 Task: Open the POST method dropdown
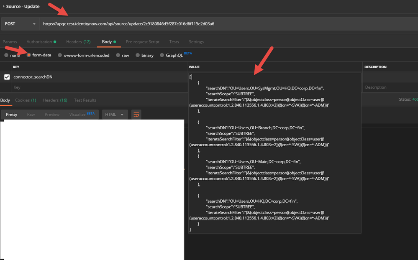[x=20, y=24]
